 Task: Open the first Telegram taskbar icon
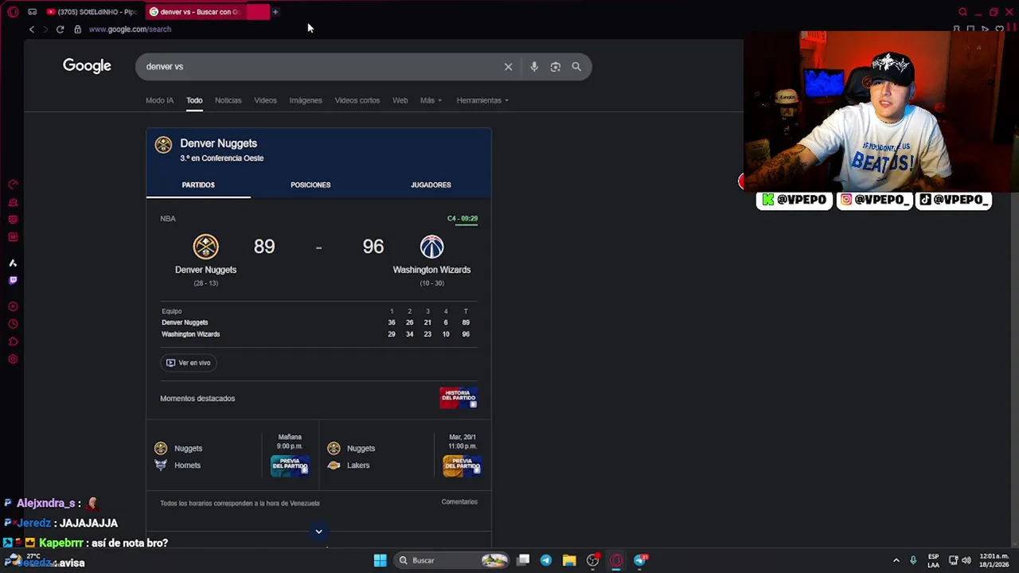click(x=546, y=560)
